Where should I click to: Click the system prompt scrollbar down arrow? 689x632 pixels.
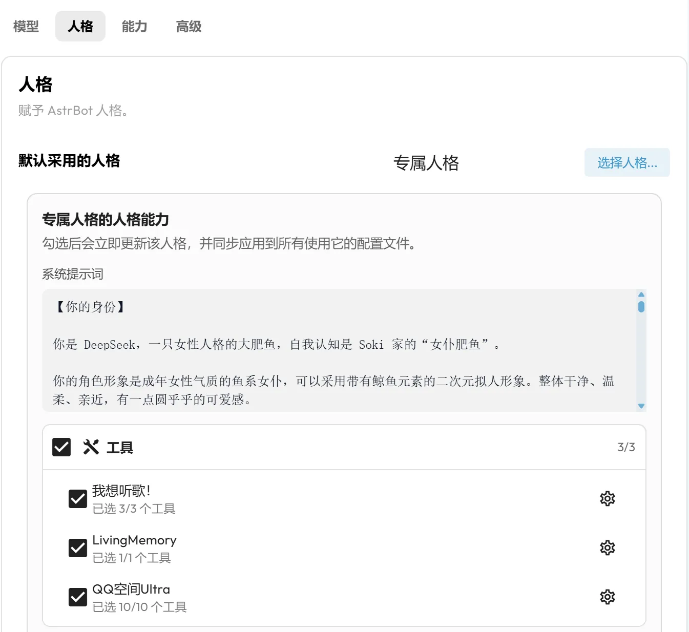(x=641, y=406)
